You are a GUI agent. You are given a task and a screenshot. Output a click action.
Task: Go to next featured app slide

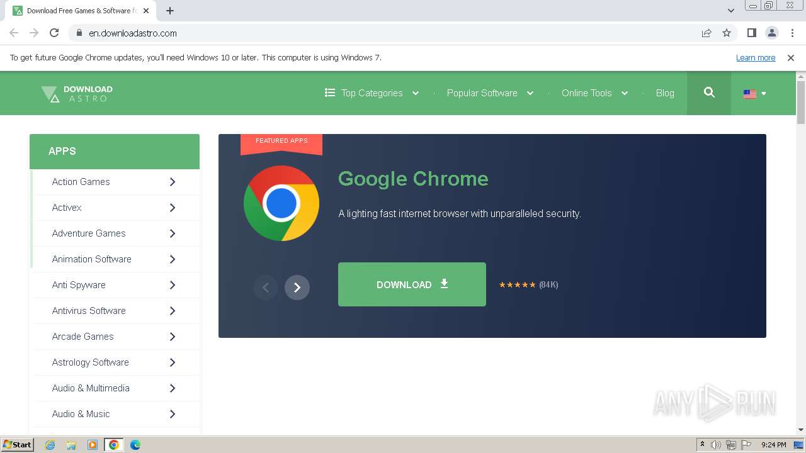pos(297,288)
